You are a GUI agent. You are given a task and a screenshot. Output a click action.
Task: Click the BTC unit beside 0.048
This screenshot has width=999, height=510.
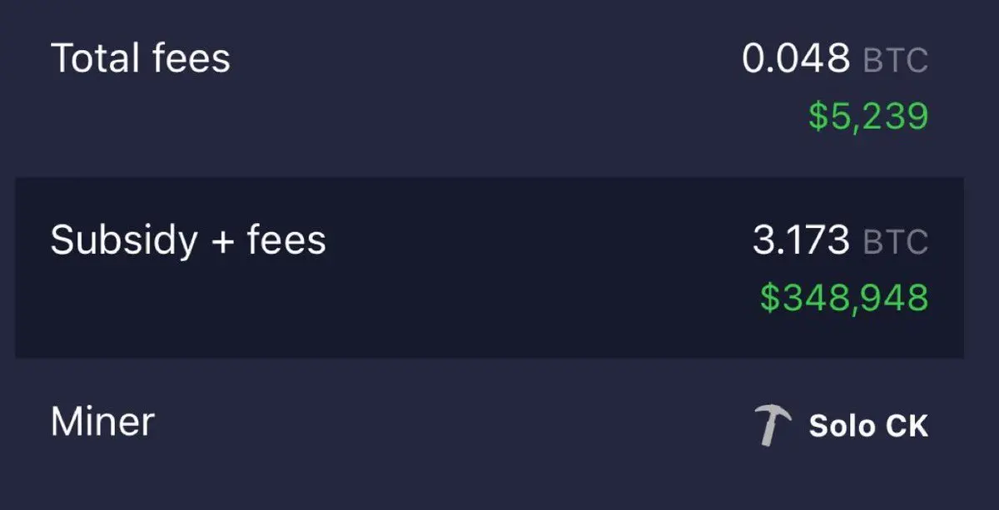click(x=896, y=61)
